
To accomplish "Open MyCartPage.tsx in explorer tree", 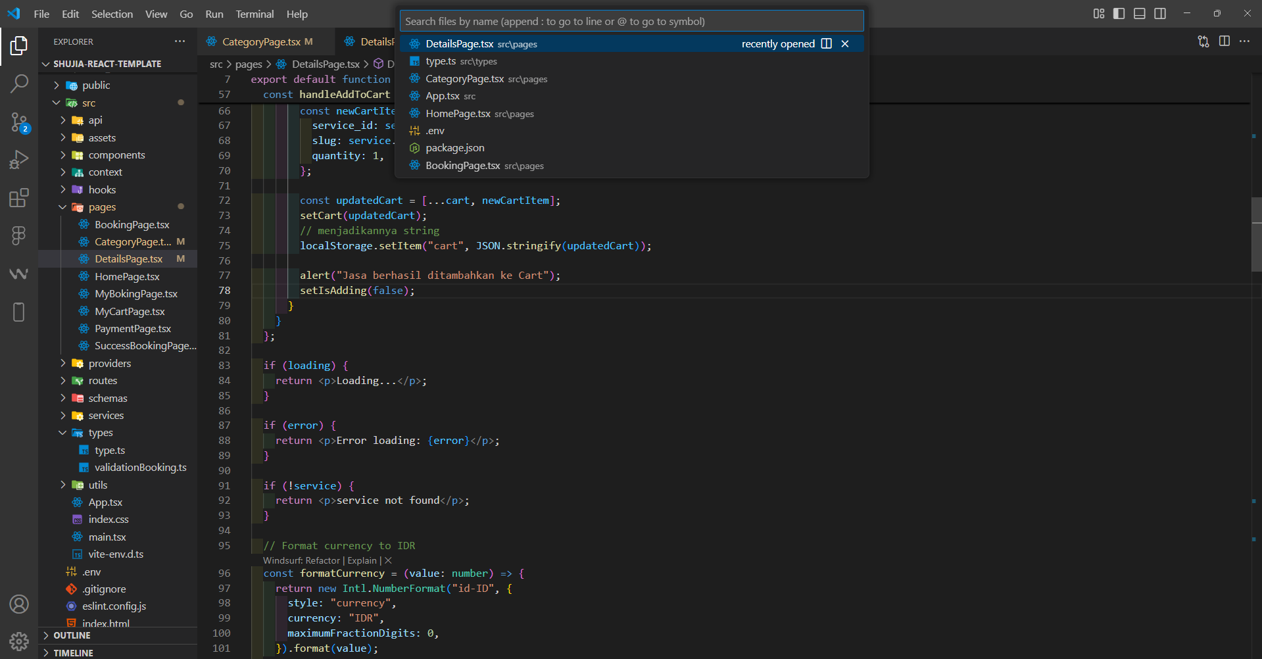I will tap(130, 312).
